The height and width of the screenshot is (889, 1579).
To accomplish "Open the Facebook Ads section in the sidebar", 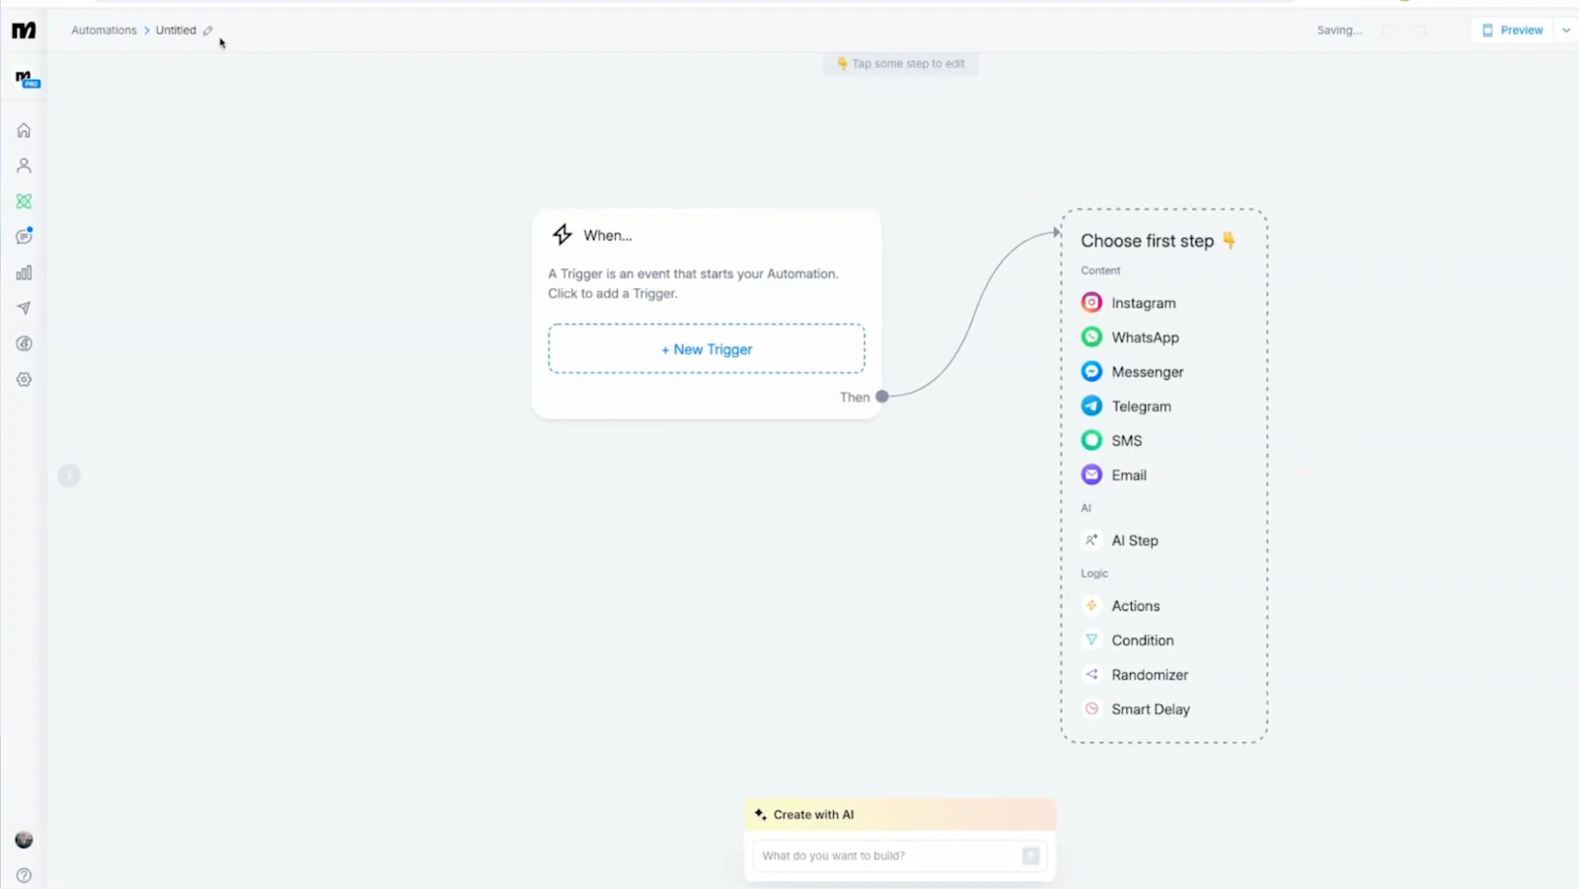I will click(24, 342).
